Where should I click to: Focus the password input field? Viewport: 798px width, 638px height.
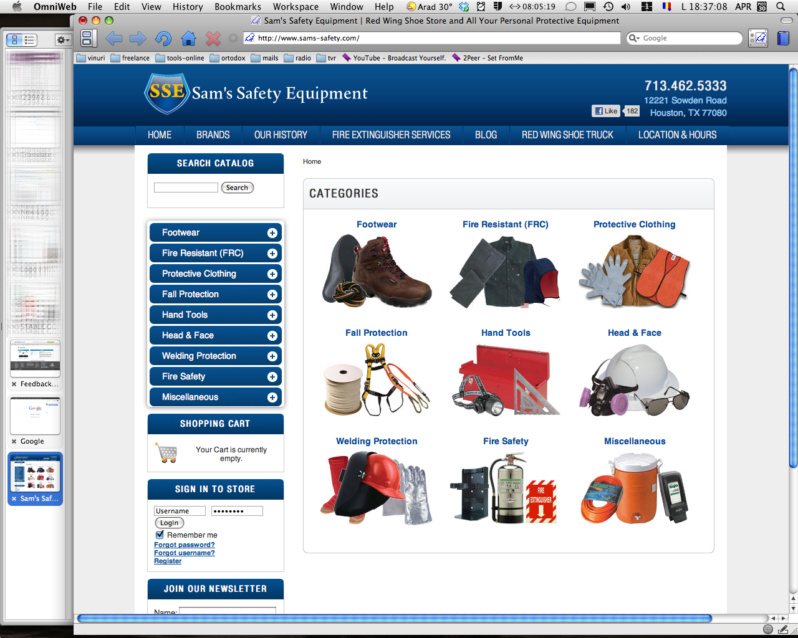tap(237, 511)
